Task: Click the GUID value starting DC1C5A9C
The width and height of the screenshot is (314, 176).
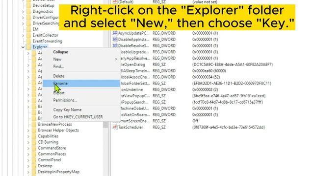Action: pyautogui.click(x=233, y=65)
